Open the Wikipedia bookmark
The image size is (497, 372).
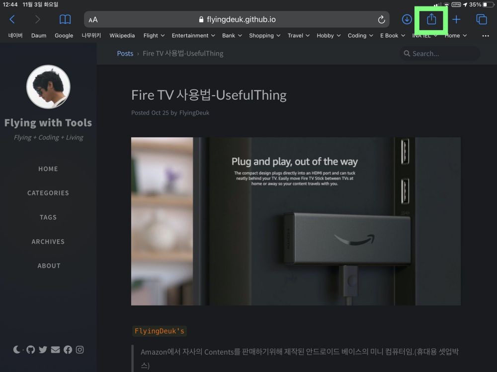[122, 36]
